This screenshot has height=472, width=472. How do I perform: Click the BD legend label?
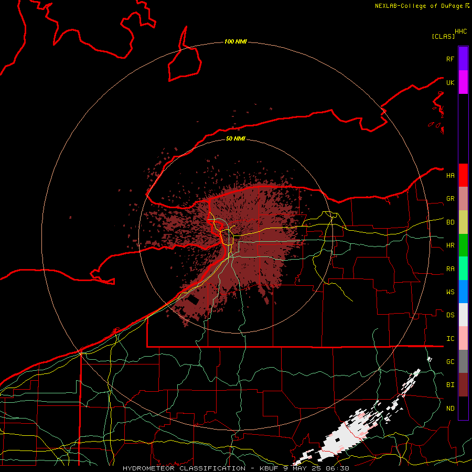pos(450,222)
